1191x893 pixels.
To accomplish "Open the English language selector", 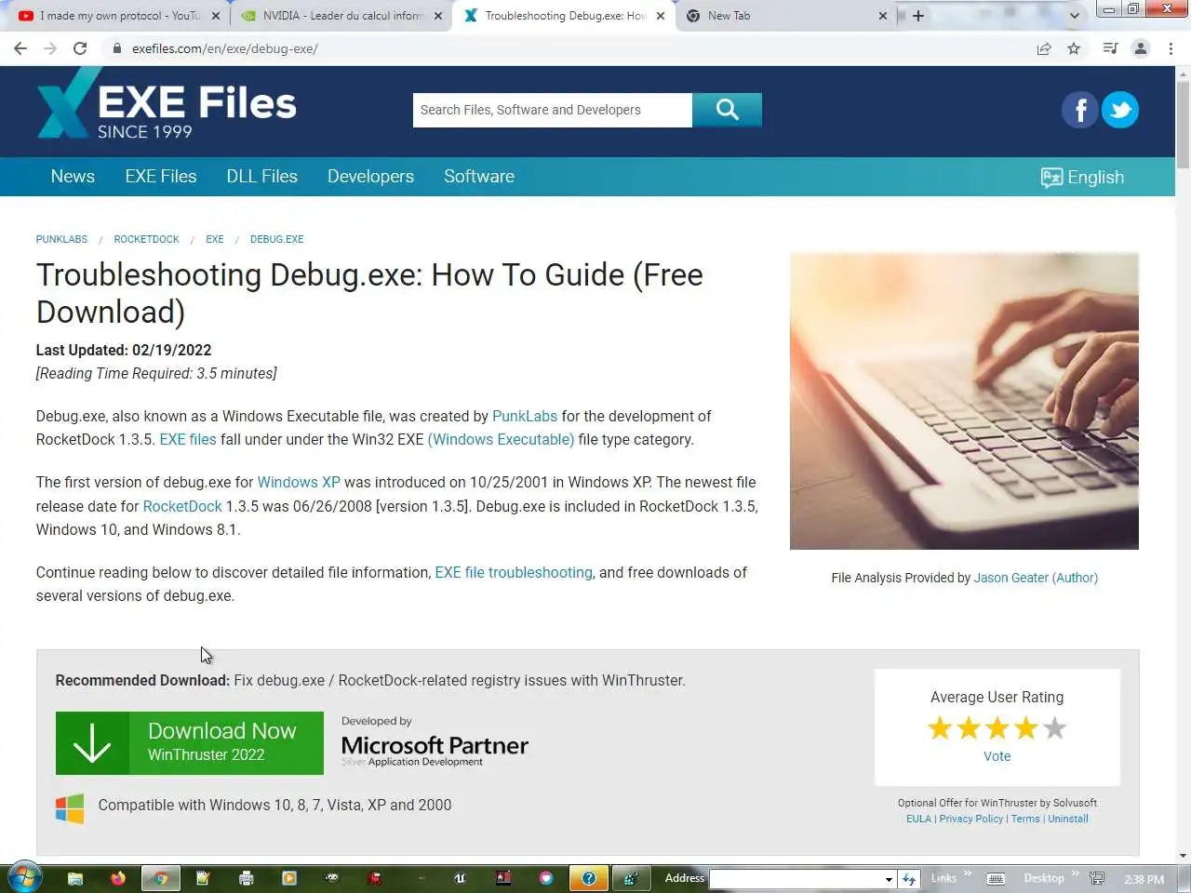I will point(1082,178).
